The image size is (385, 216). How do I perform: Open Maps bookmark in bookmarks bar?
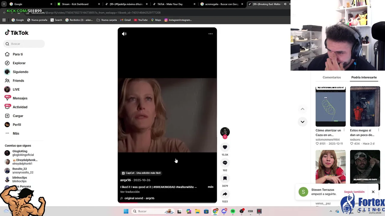[156, 20]
